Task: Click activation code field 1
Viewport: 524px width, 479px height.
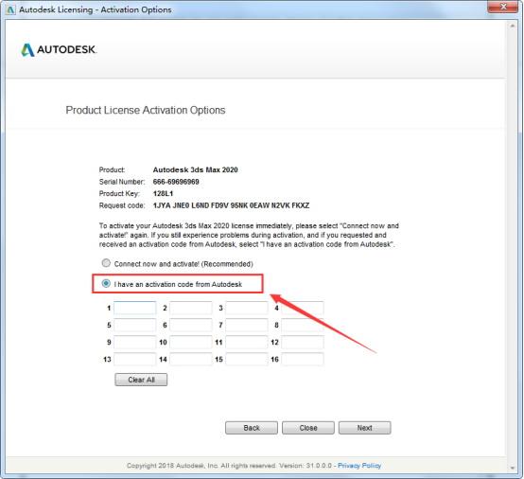Action: tap(134, 308)
